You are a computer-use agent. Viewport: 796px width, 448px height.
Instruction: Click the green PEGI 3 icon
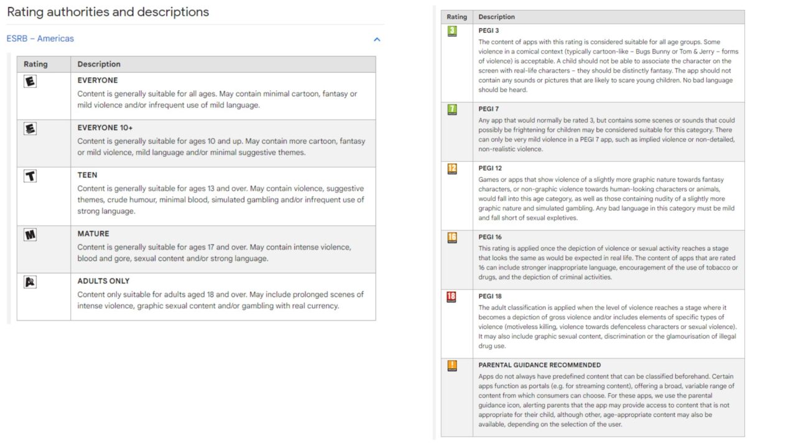(452, 30)
